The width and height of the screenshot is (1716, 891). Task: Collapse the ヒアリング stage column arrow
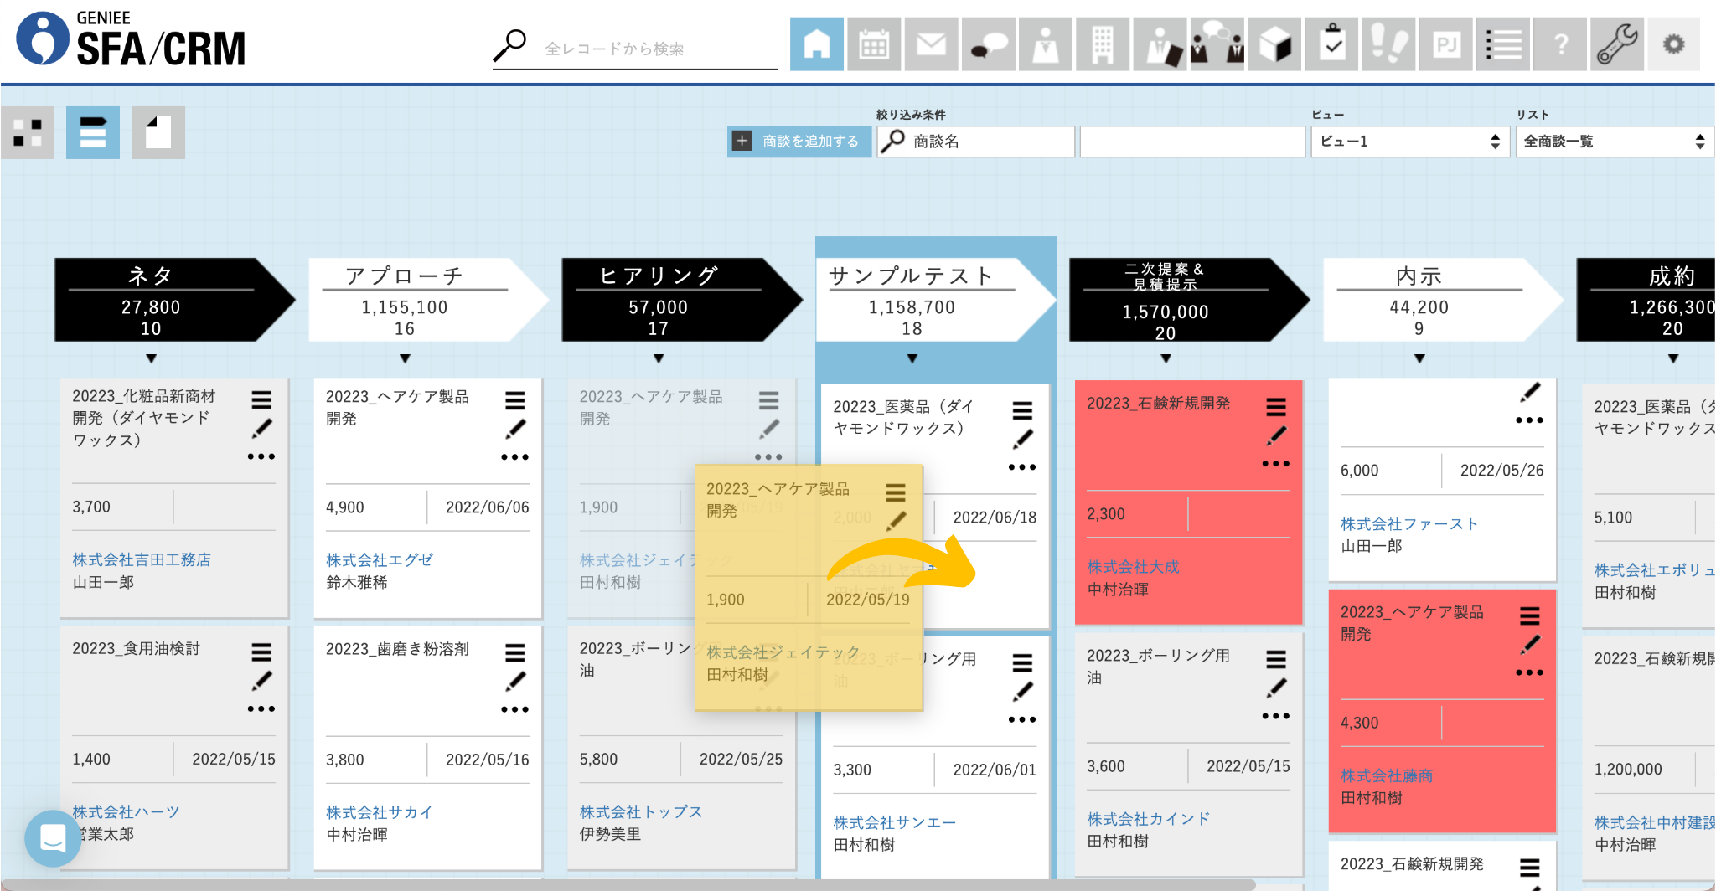click(x=659, y=358)
